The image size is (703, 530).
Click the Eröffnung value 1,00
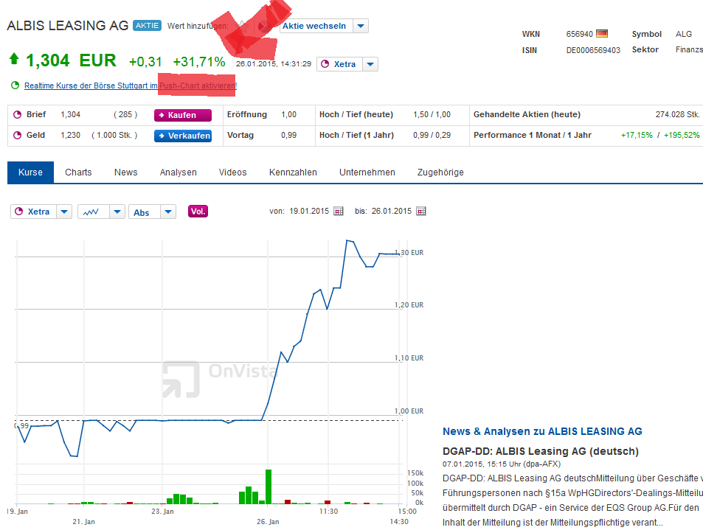point(288,114)
